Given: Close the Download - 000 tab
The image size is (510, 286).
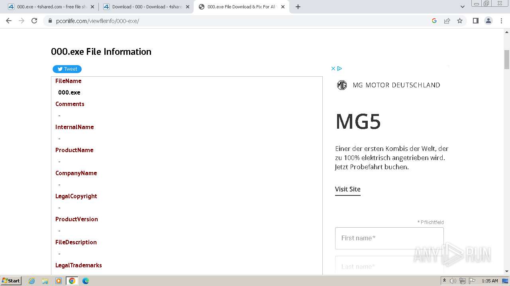Looking at the screenshot, I should [x=188, y=7].
